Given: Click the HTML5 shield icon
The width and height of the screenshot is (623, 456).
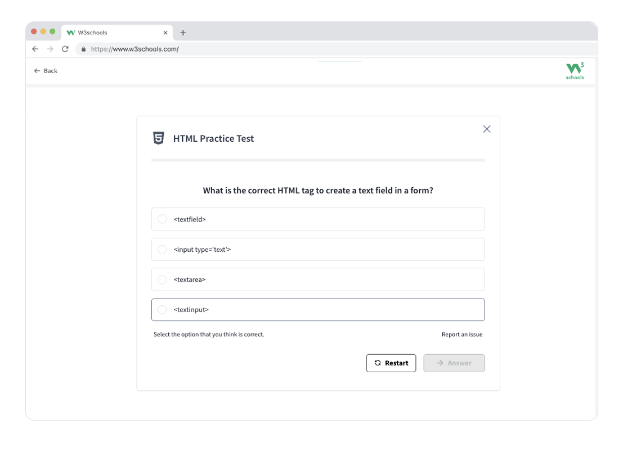Looking at the screenshot, I should coord(159,138).
